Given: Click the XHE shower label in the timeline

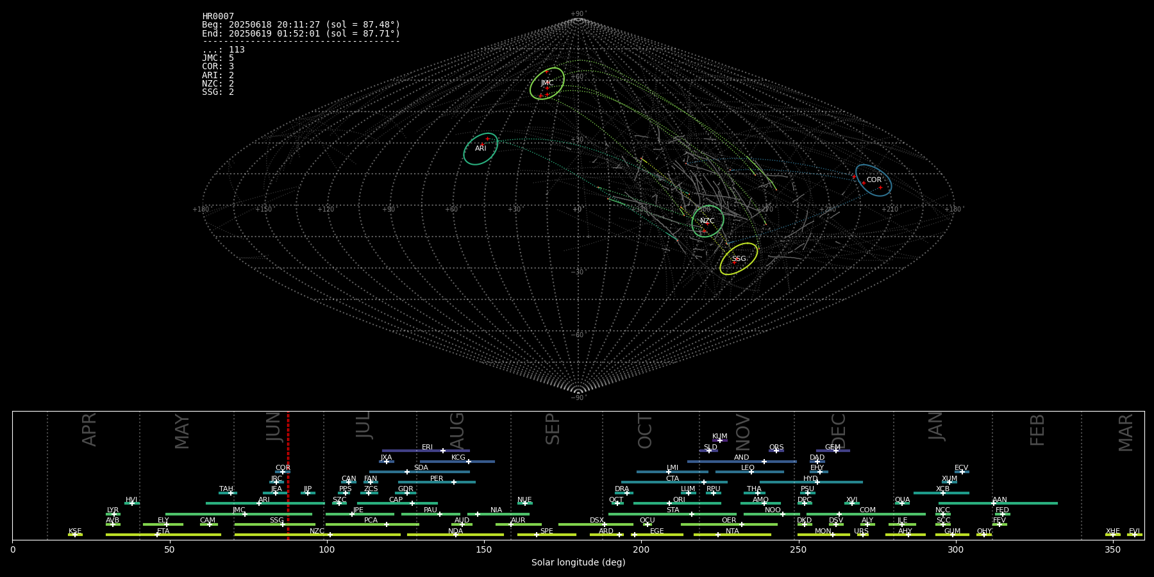Looking at the screenshot, I should pos(1113,531).
